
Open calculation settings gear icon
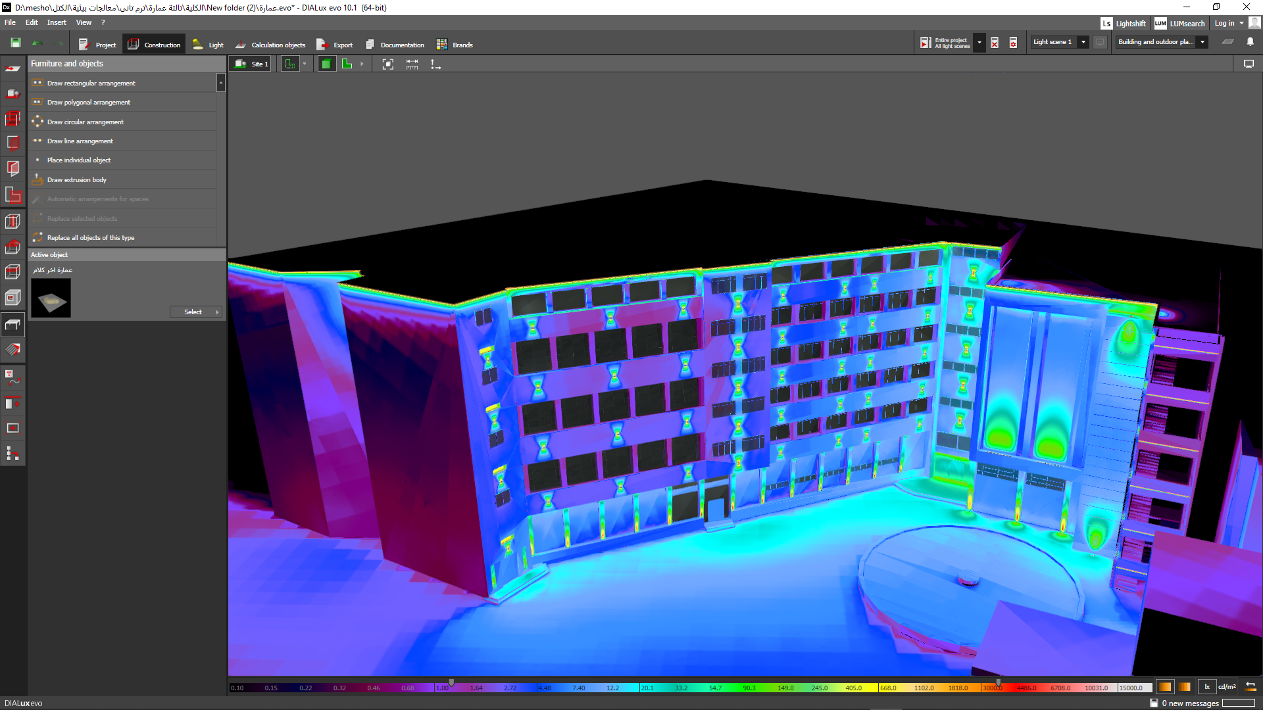pos(1013,43)
